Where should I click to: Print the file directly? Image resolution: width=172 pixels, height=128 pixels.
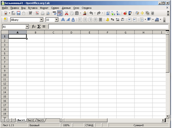[43, 13]
